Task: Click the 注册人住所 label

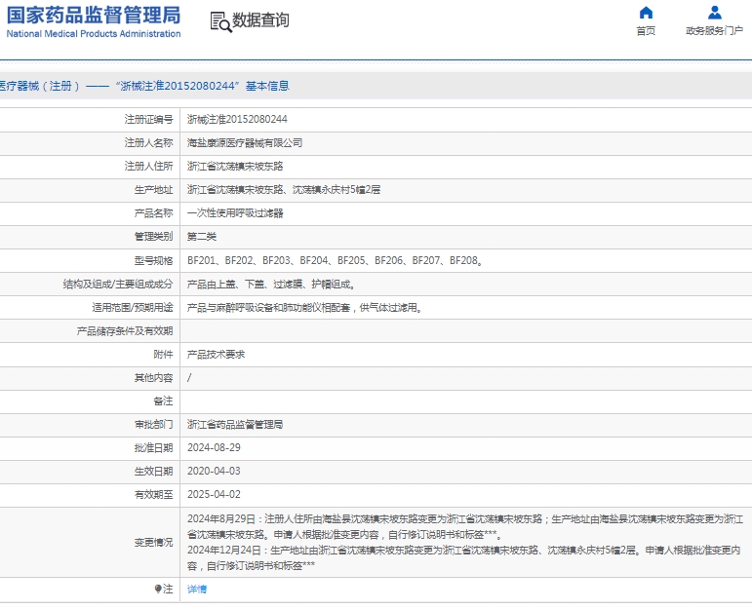Action: click(148, 167)
